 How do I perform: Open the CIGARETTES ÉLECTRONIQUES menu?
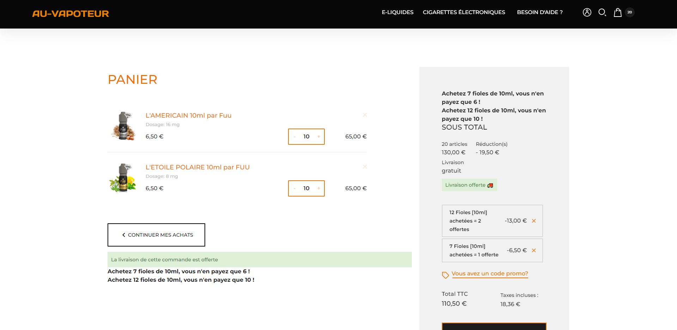tap(464, 12)
